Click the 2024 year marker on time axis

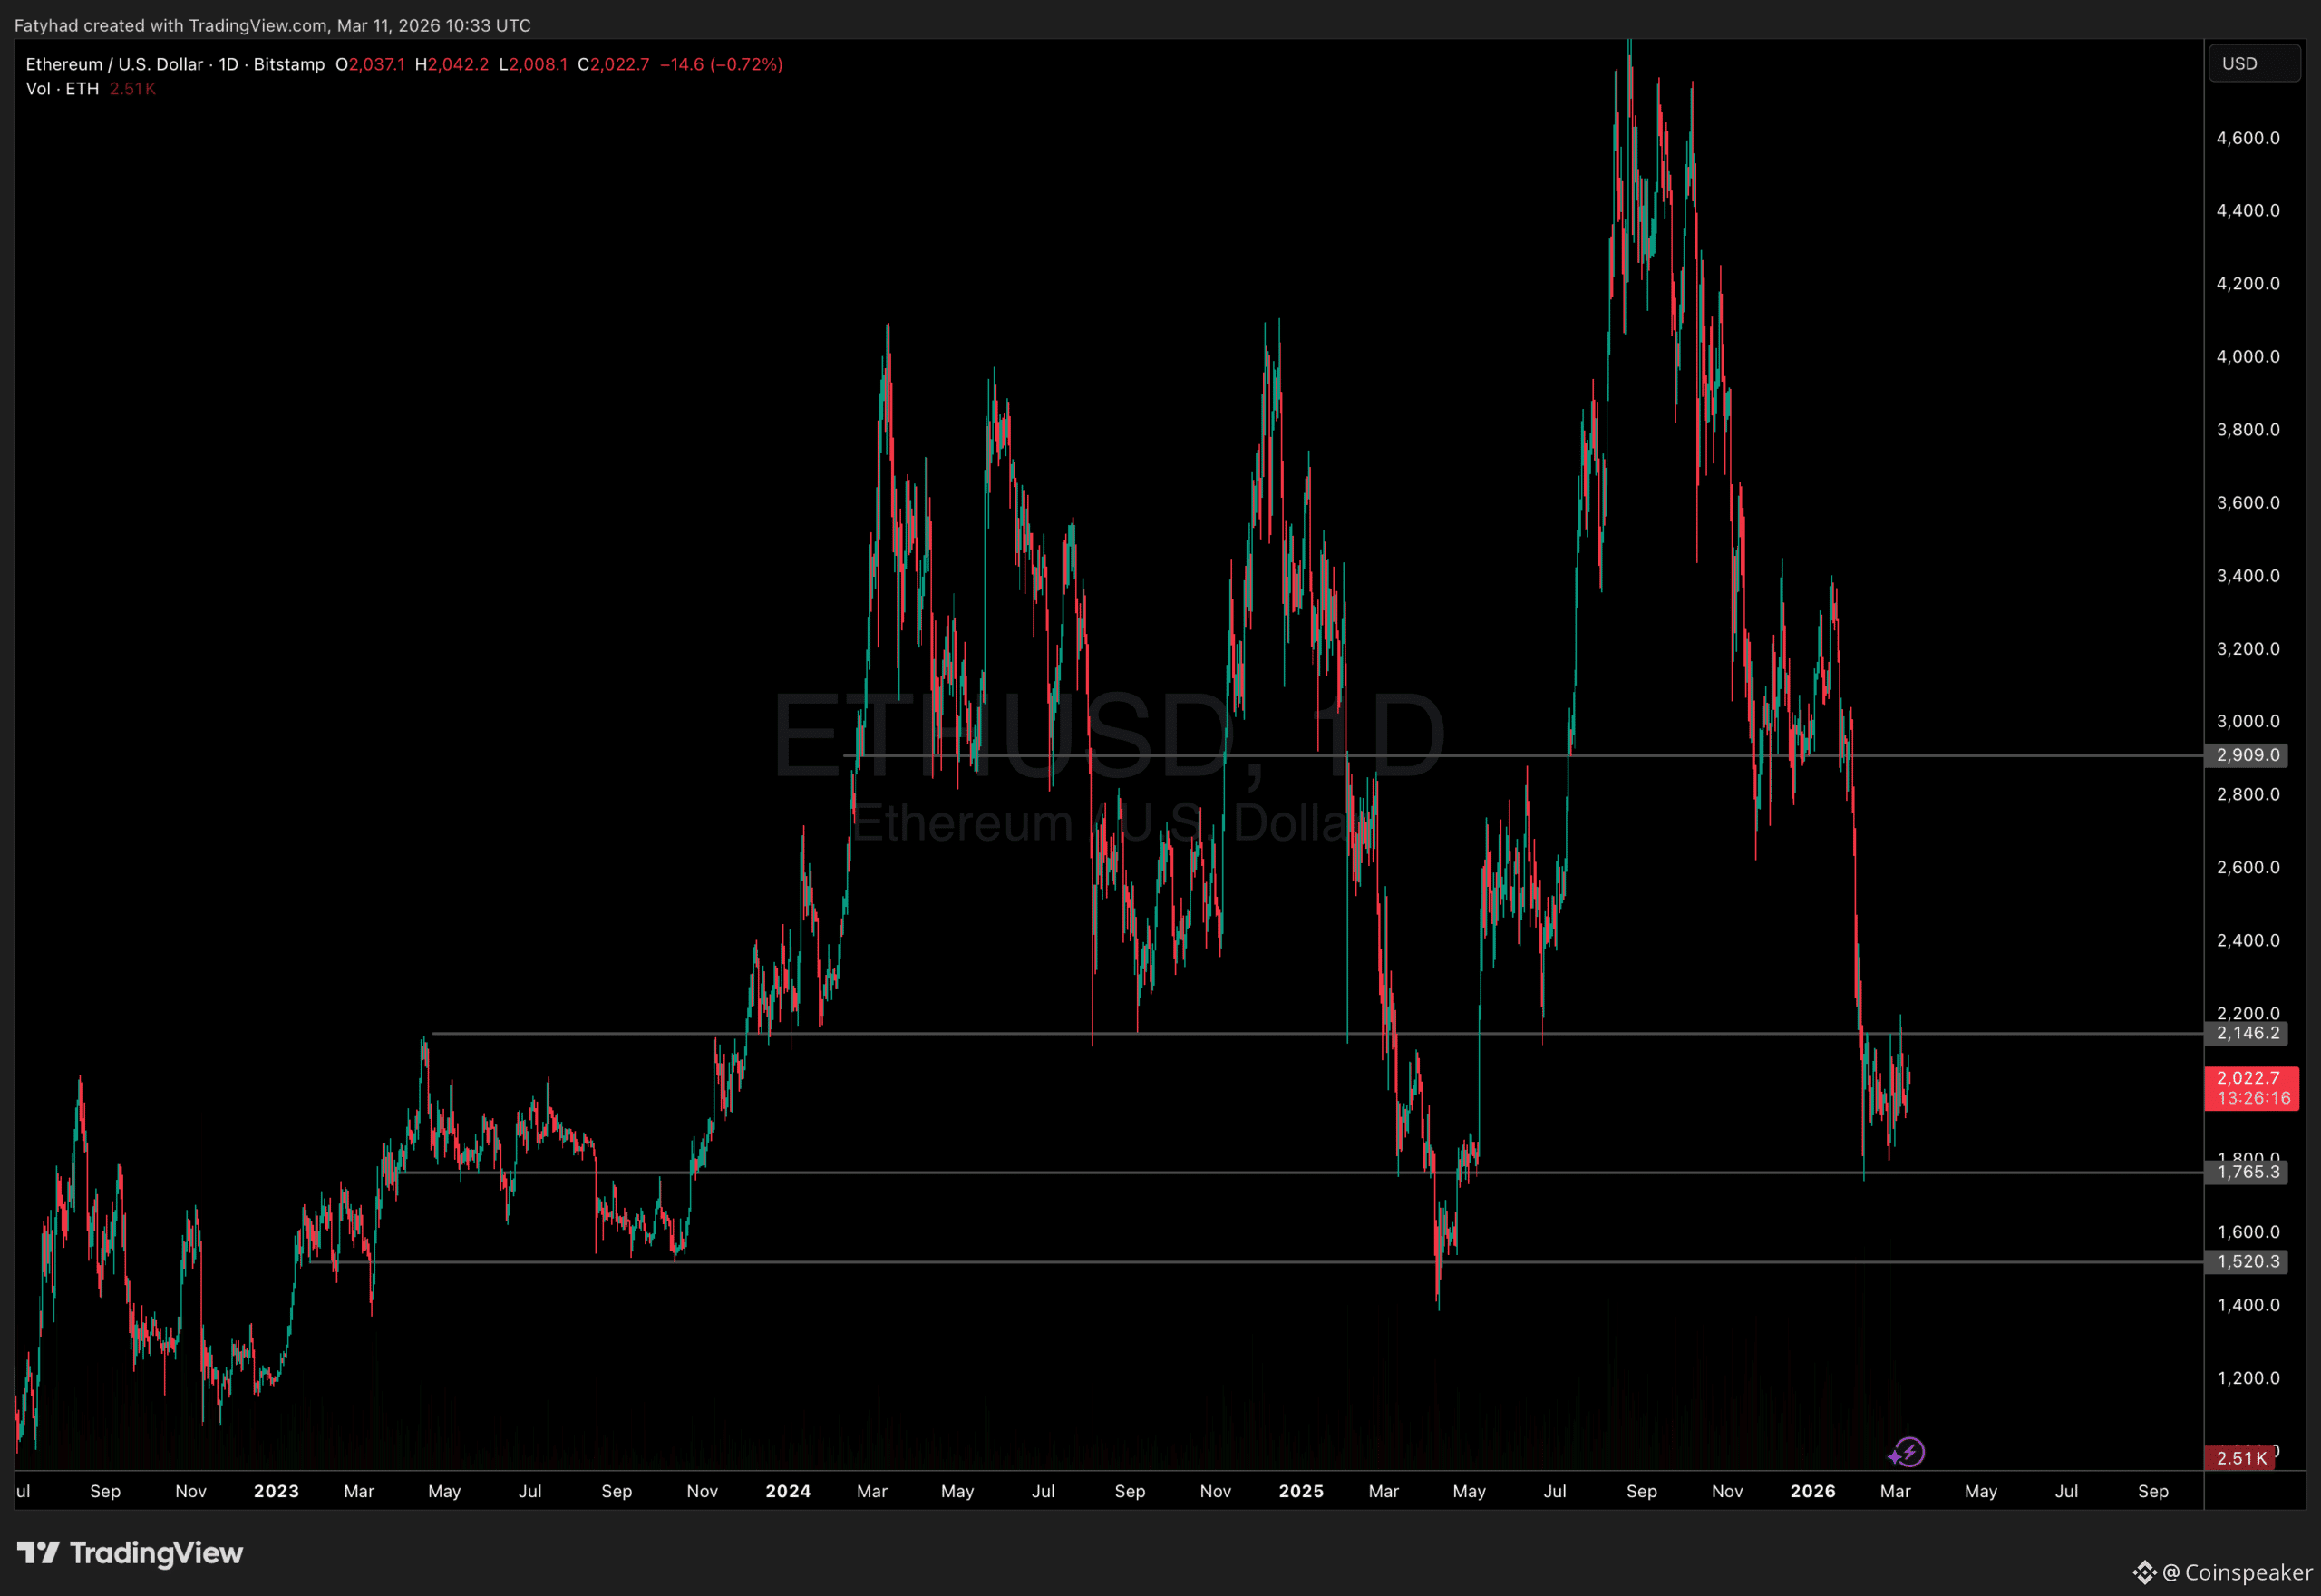point(788,1491)
